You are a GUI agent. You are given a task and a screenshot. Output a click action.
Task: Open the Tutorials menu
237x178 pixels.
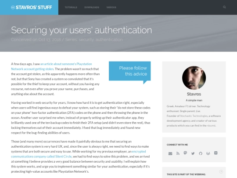[x=71, y=7]
